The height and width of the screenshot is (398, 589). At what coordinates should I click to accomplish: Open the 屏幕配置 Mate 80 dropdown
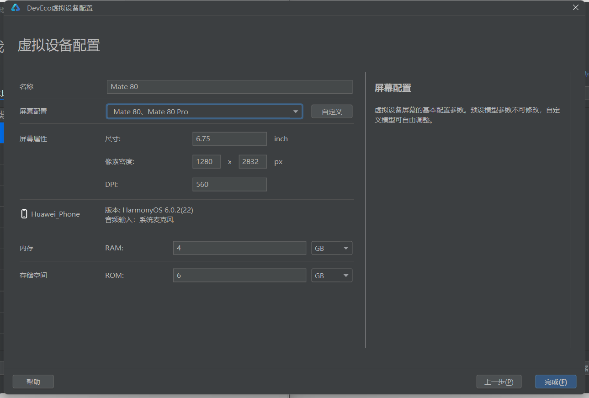point(204,111)
